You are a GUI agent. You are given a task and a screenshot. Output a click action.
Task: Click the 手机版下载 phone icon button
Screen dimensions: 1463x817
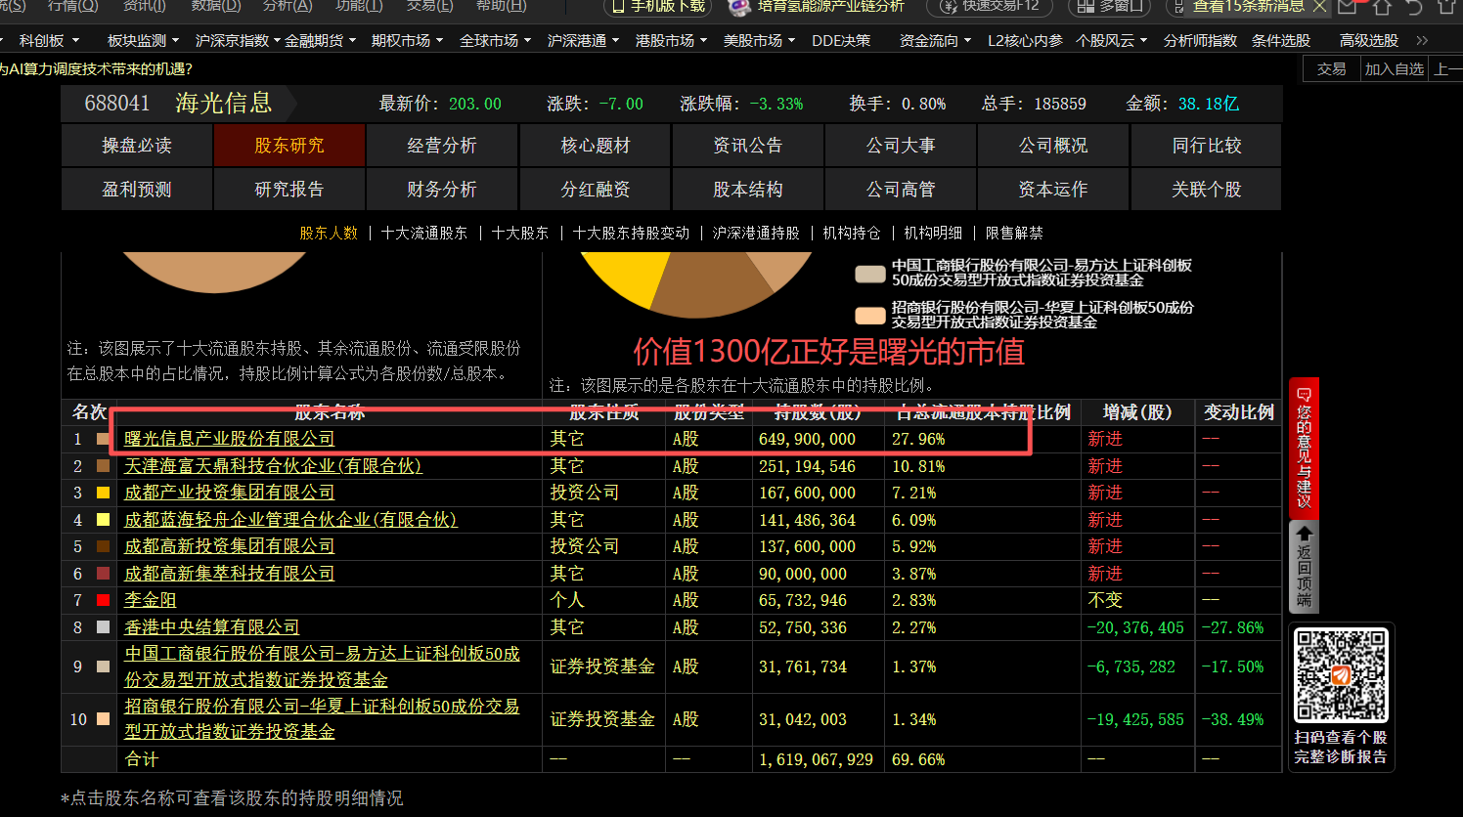click(658, 6)
